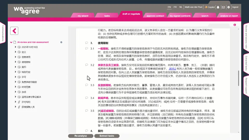Click the gear next to AI-review and risk assessment
Screen dimensions: 249x140
61,42
